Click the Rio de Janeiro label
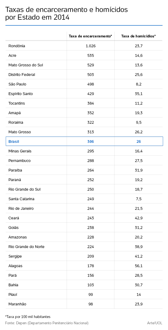Screen dimensions: 168x330 tap(21, 208)
